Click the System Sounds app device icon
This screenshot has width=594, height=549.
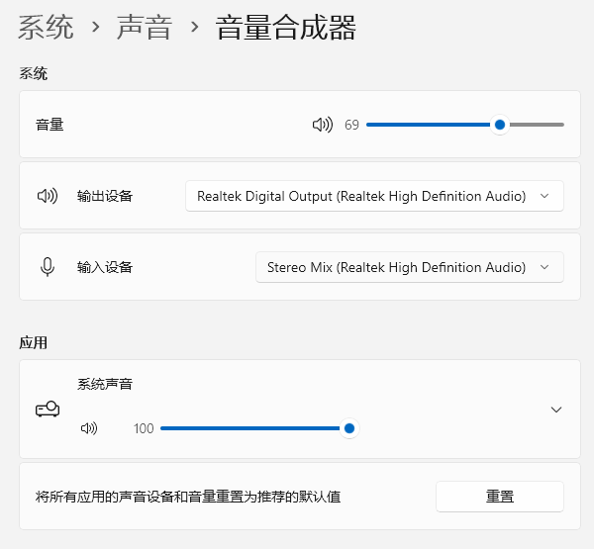(48, 410)
